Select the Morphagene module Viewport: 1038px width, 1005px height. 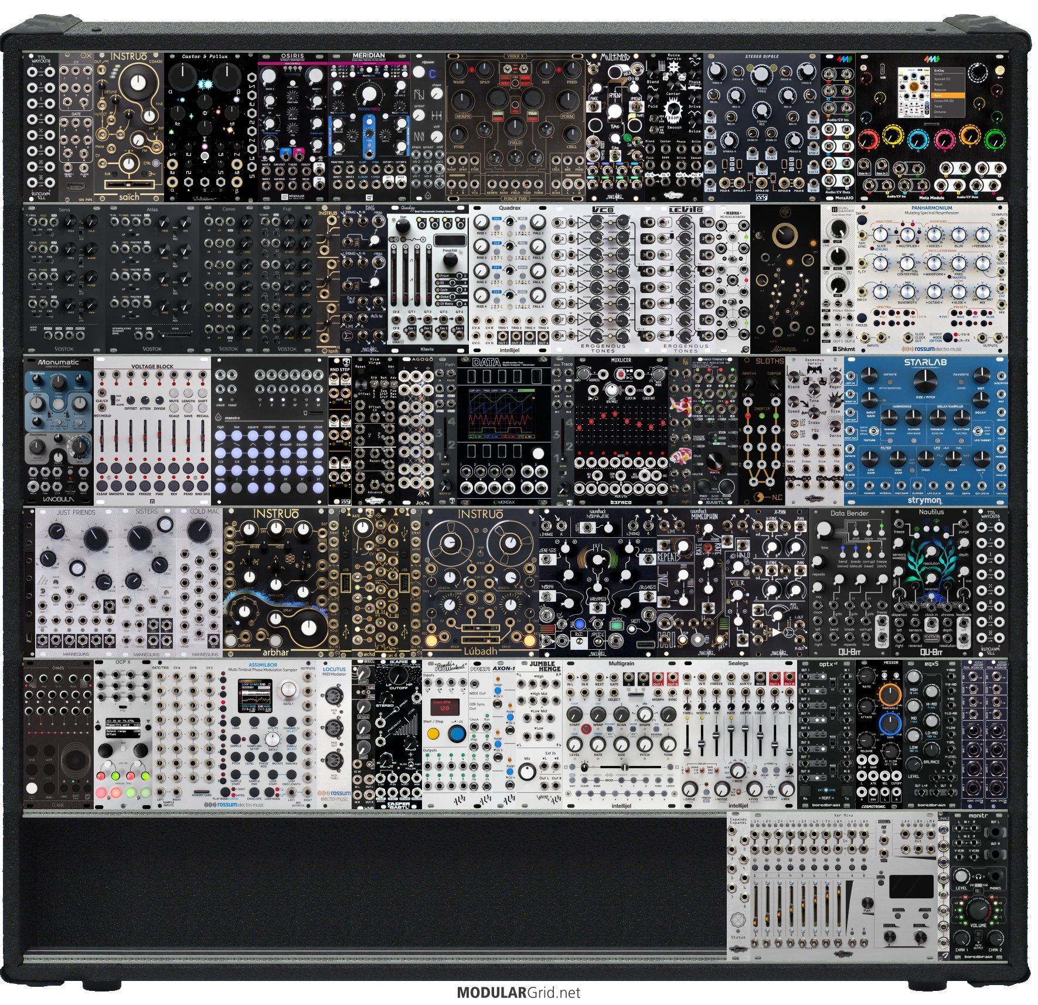click(x=598, y=582)
